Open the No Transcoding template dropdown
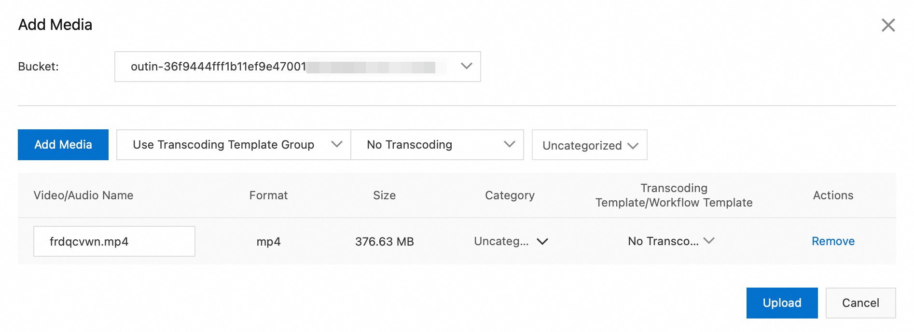The height and width of the screenshot is (332, 914). pos(429,145)
